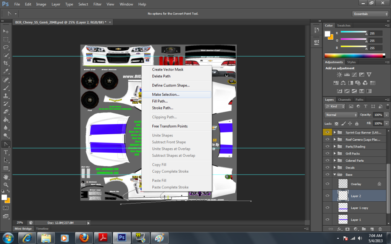Toggle visibility of Layer 2
391x244 pixels.
pyautogui.click(x=327, y=196)
